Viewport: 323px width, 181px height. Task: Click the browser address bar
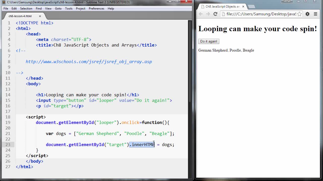coord(261,14)
